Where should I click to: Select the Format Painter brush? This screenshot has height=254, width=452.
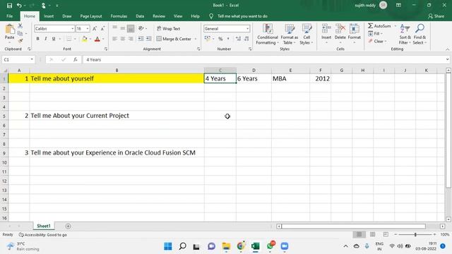click(20, 41)
